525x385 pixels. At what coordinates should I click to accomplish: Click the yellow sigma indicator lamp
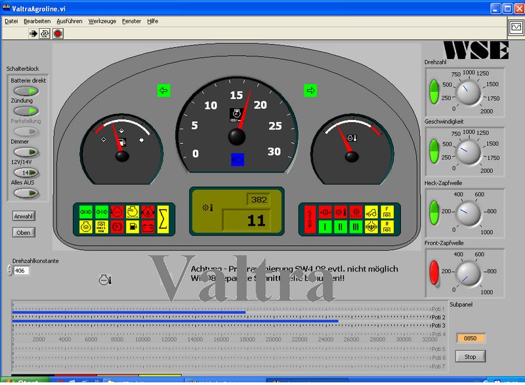pyautogui.click(x=163, y=219)
